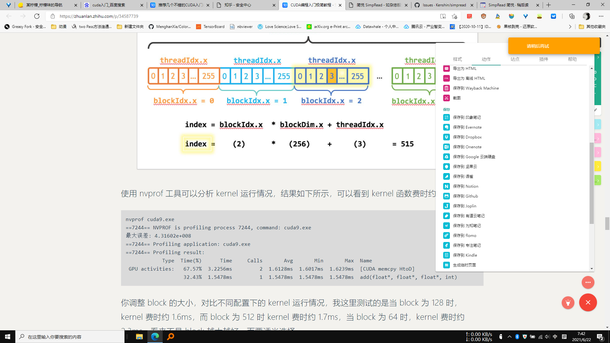The height and width of the screenshot is (343, 610).
Task: Click the 保存到 Notion icon
Action: tap(446, 186)
